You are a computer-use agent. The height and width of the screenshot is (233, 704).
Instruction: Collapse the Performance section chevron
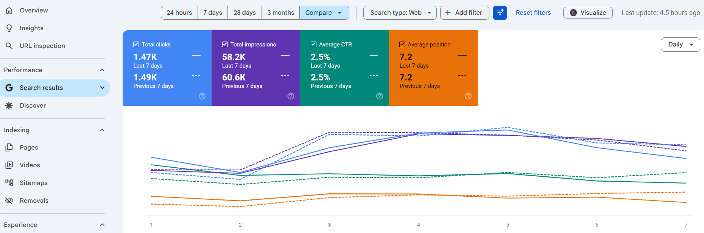tap(102, 70)
